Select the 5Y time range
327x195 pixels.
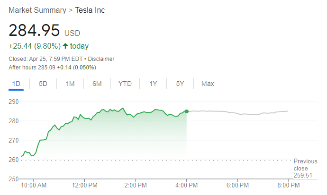pyautogui.click(x=180, y=84)
